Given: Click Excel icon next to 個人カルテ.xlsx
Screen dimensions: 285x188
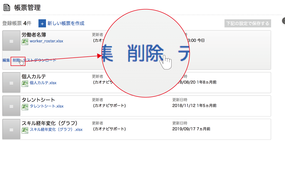Looking at the screenshot, I should coord(25,83).
